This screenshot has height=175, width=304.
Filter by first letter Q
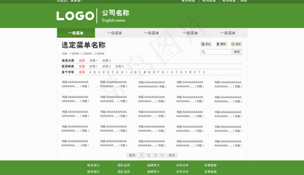pyautogui.click(x=163, y=72)
